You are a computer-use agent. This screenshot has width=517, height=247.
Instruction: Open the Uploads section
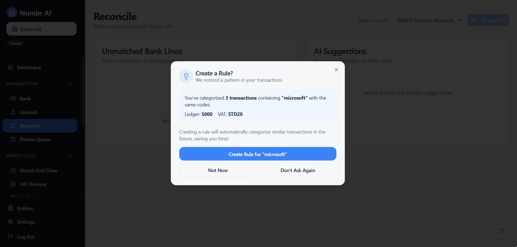coord(29,112)
